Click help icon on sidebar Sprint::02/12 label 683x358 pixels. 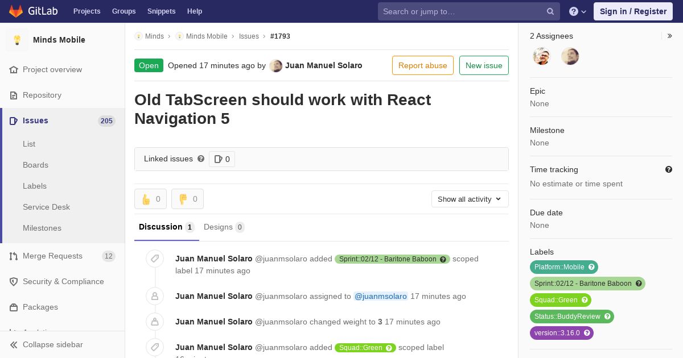pos(639,284)
